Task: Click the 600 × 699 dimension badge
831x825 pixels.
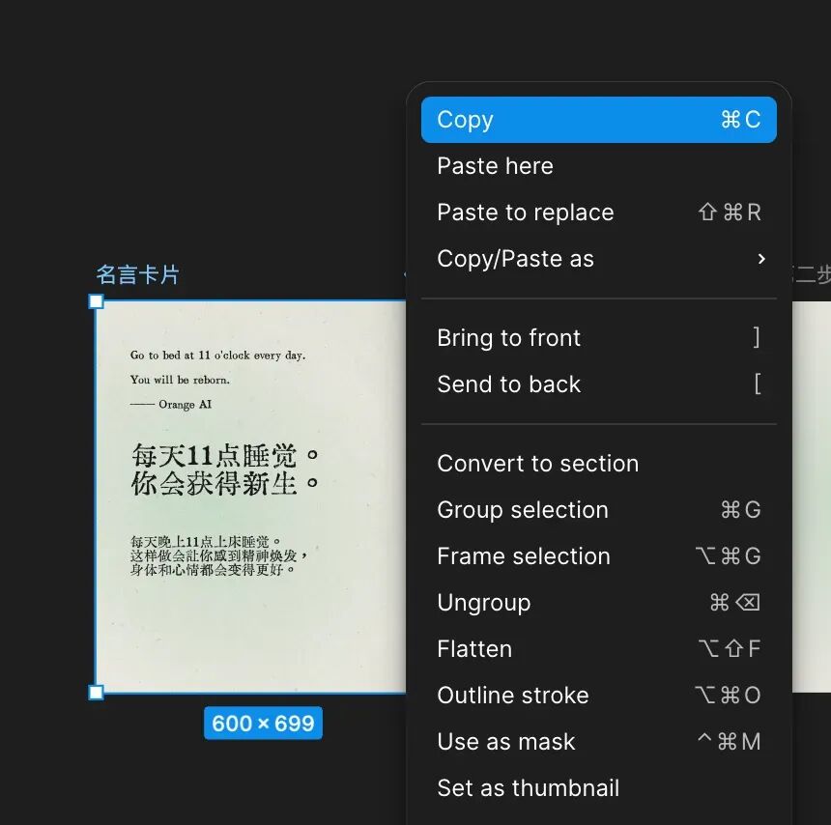Action: (x=263, y=724)
